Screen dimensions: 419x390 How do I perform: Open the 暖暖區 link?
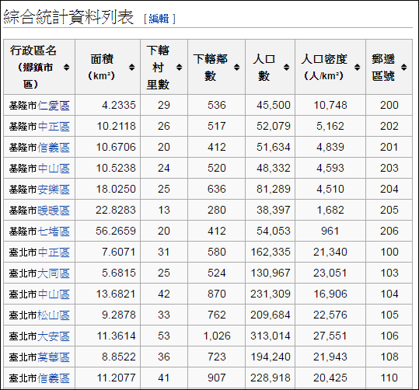(54, 211)
